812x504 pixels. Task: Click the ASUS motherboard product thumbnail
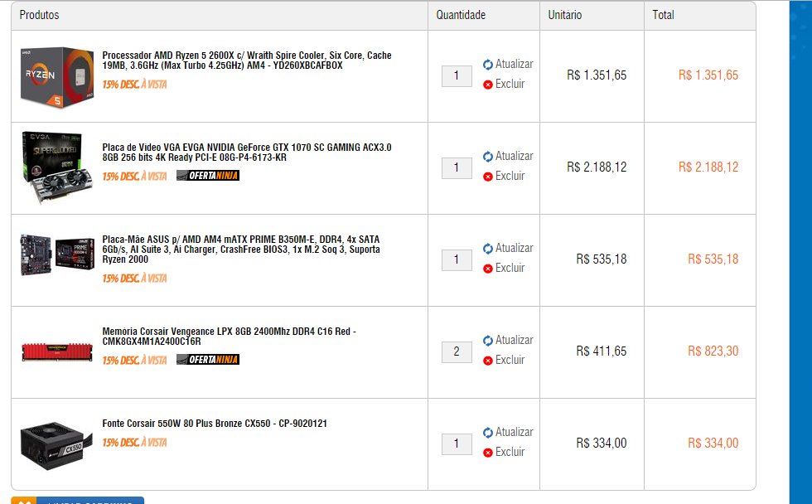(x=57, y=254)
